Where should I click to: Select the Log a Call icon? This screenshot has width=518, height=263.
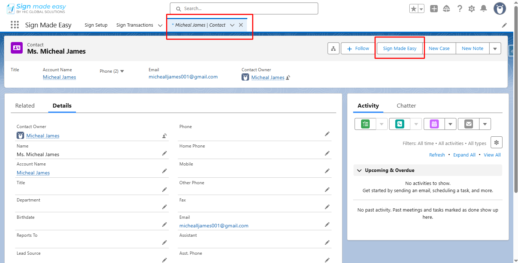click(399, 124)
